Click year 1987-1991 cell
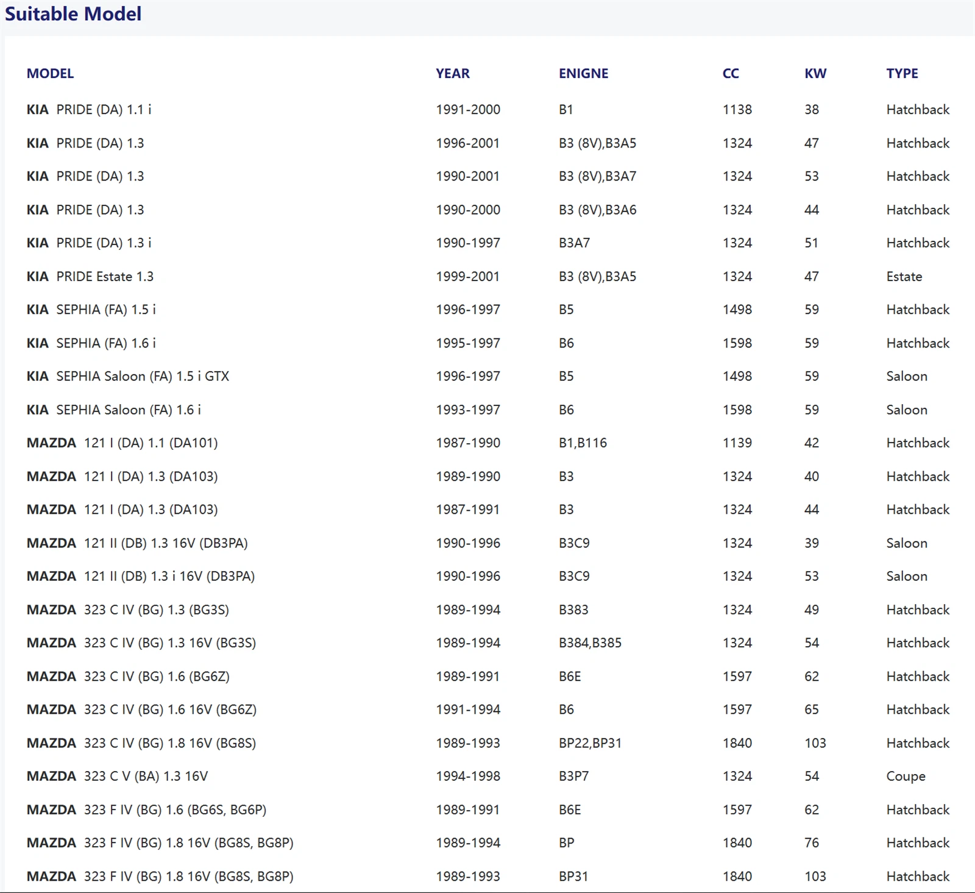Image resolution: width=975 pixels, height=893 pixels. (468, 510)
